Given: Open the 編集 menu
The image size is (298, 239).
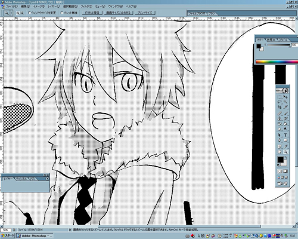Looking at the screenshot, I should 25,7.
